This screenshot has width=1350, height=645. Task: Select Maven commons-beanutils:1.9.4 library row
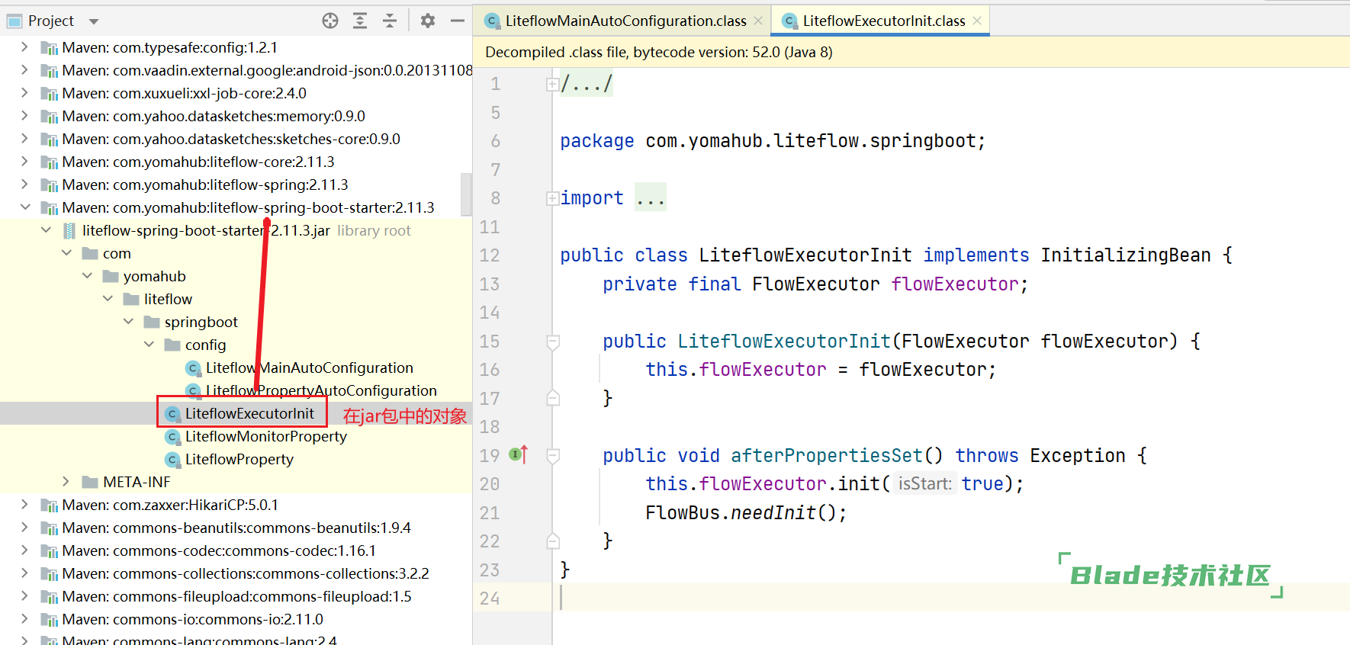236,528
